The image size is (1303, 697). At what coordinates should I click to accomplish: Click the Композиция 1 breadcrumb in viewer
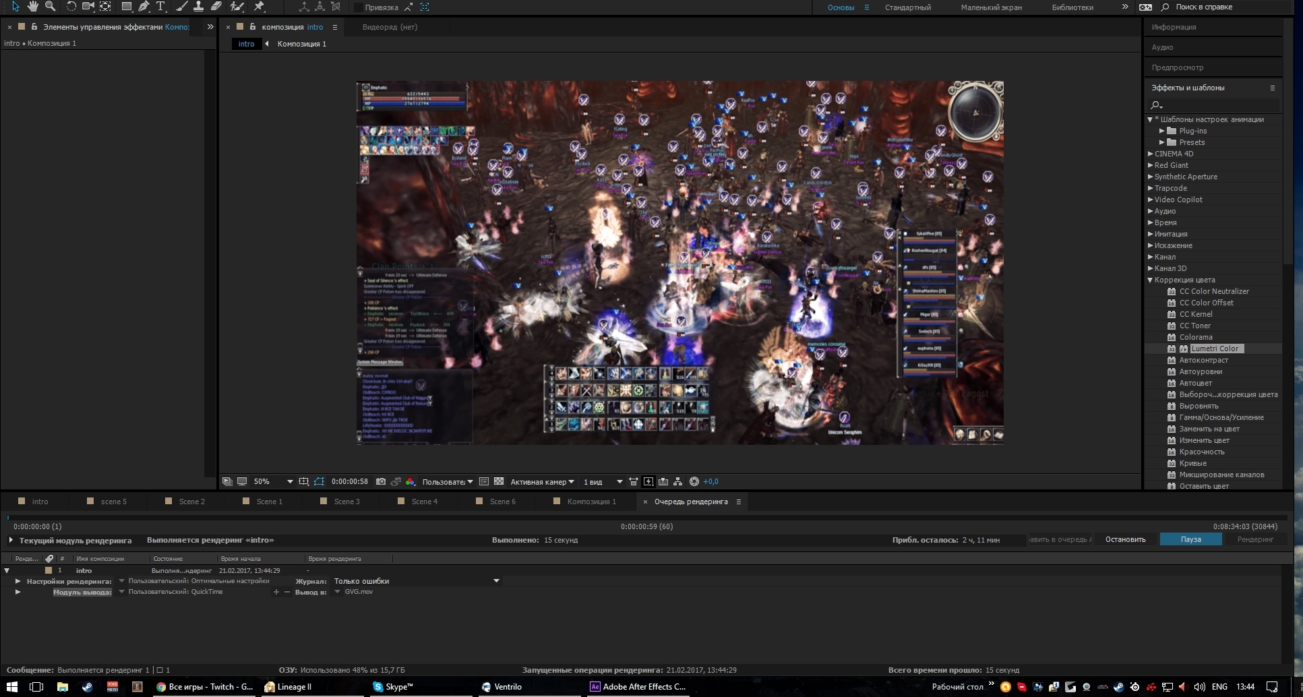tap(301, 44)
